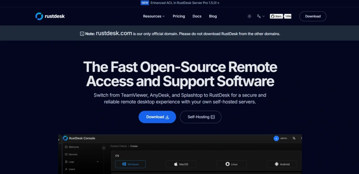Select Devices in the console sidebar
Image resolution: width=359 pixels, height=174 pixels.
71,154
